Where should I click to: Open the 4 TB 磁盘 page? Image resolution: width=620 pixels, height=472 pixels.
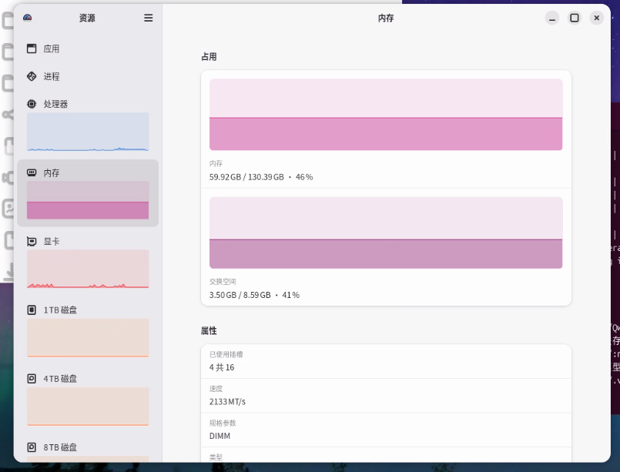[x=88, y=400]
